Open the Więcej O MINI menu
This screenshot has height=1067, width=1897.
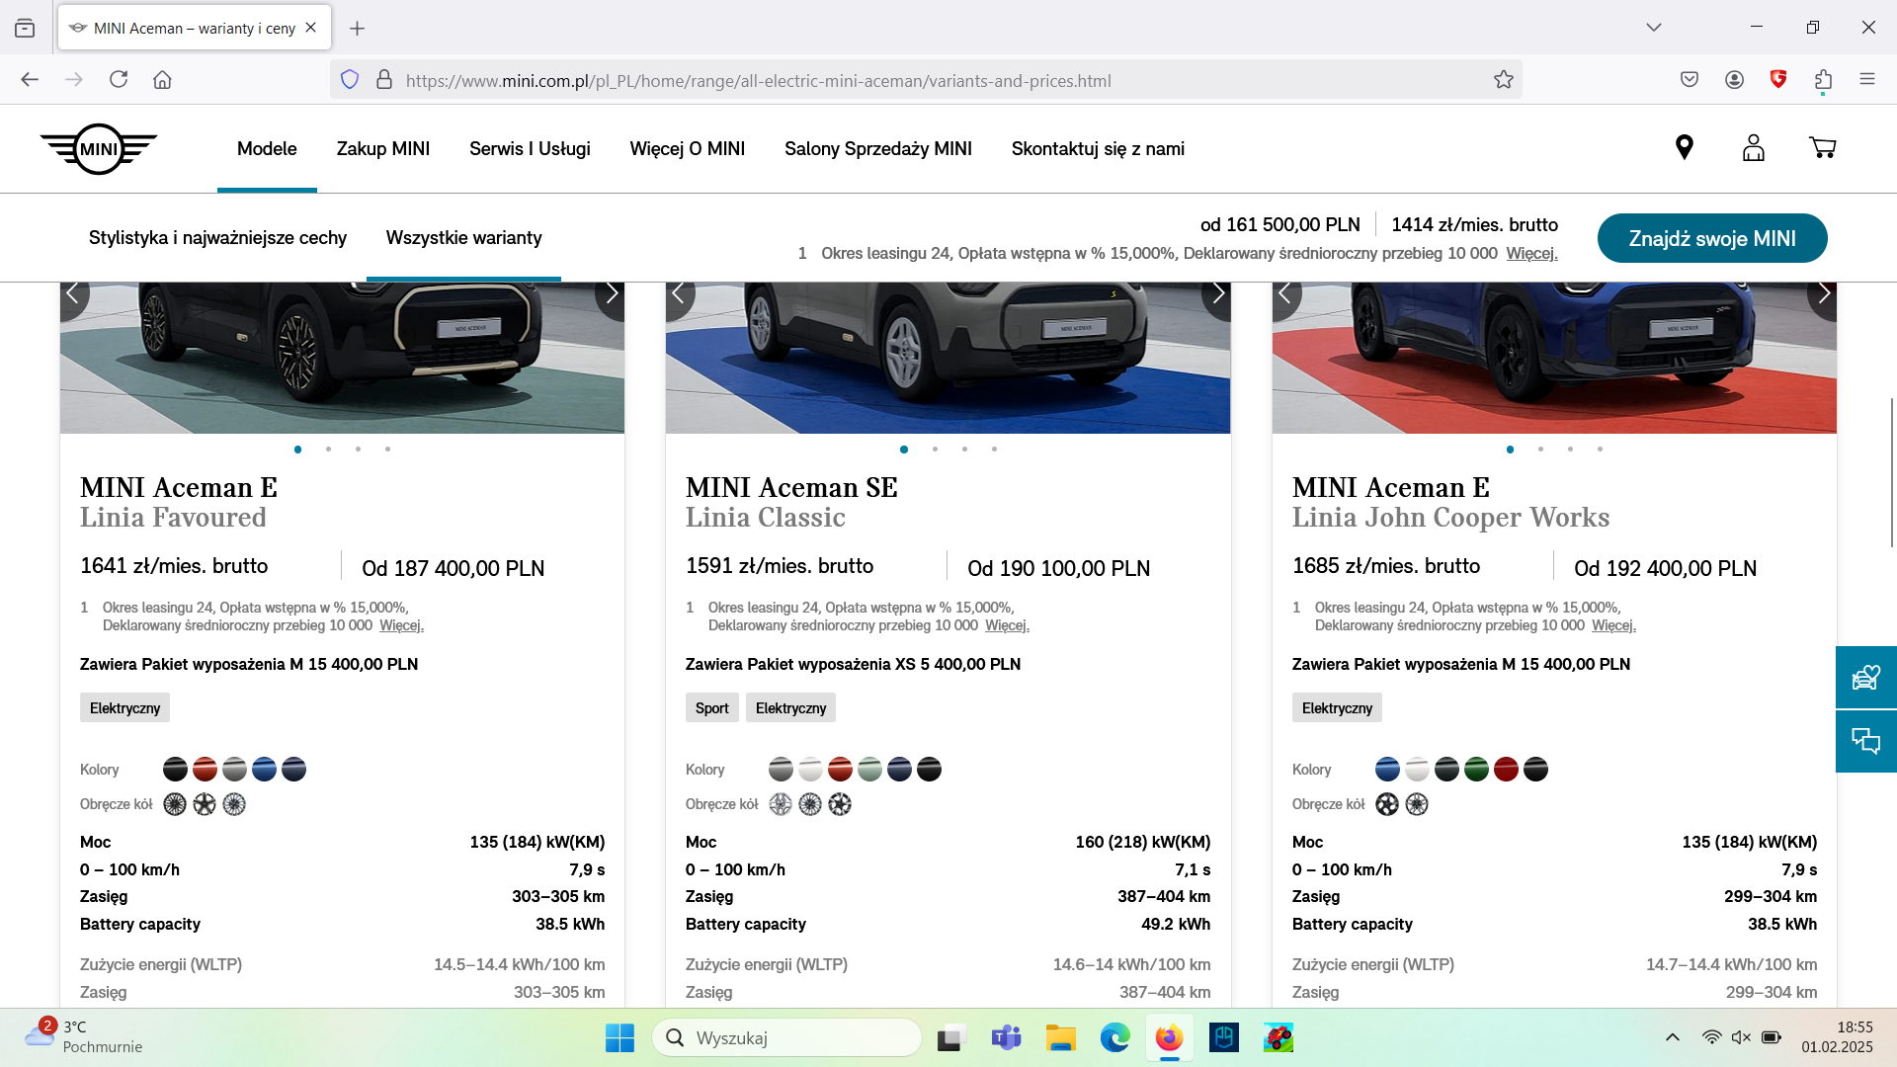coord(688,149)
